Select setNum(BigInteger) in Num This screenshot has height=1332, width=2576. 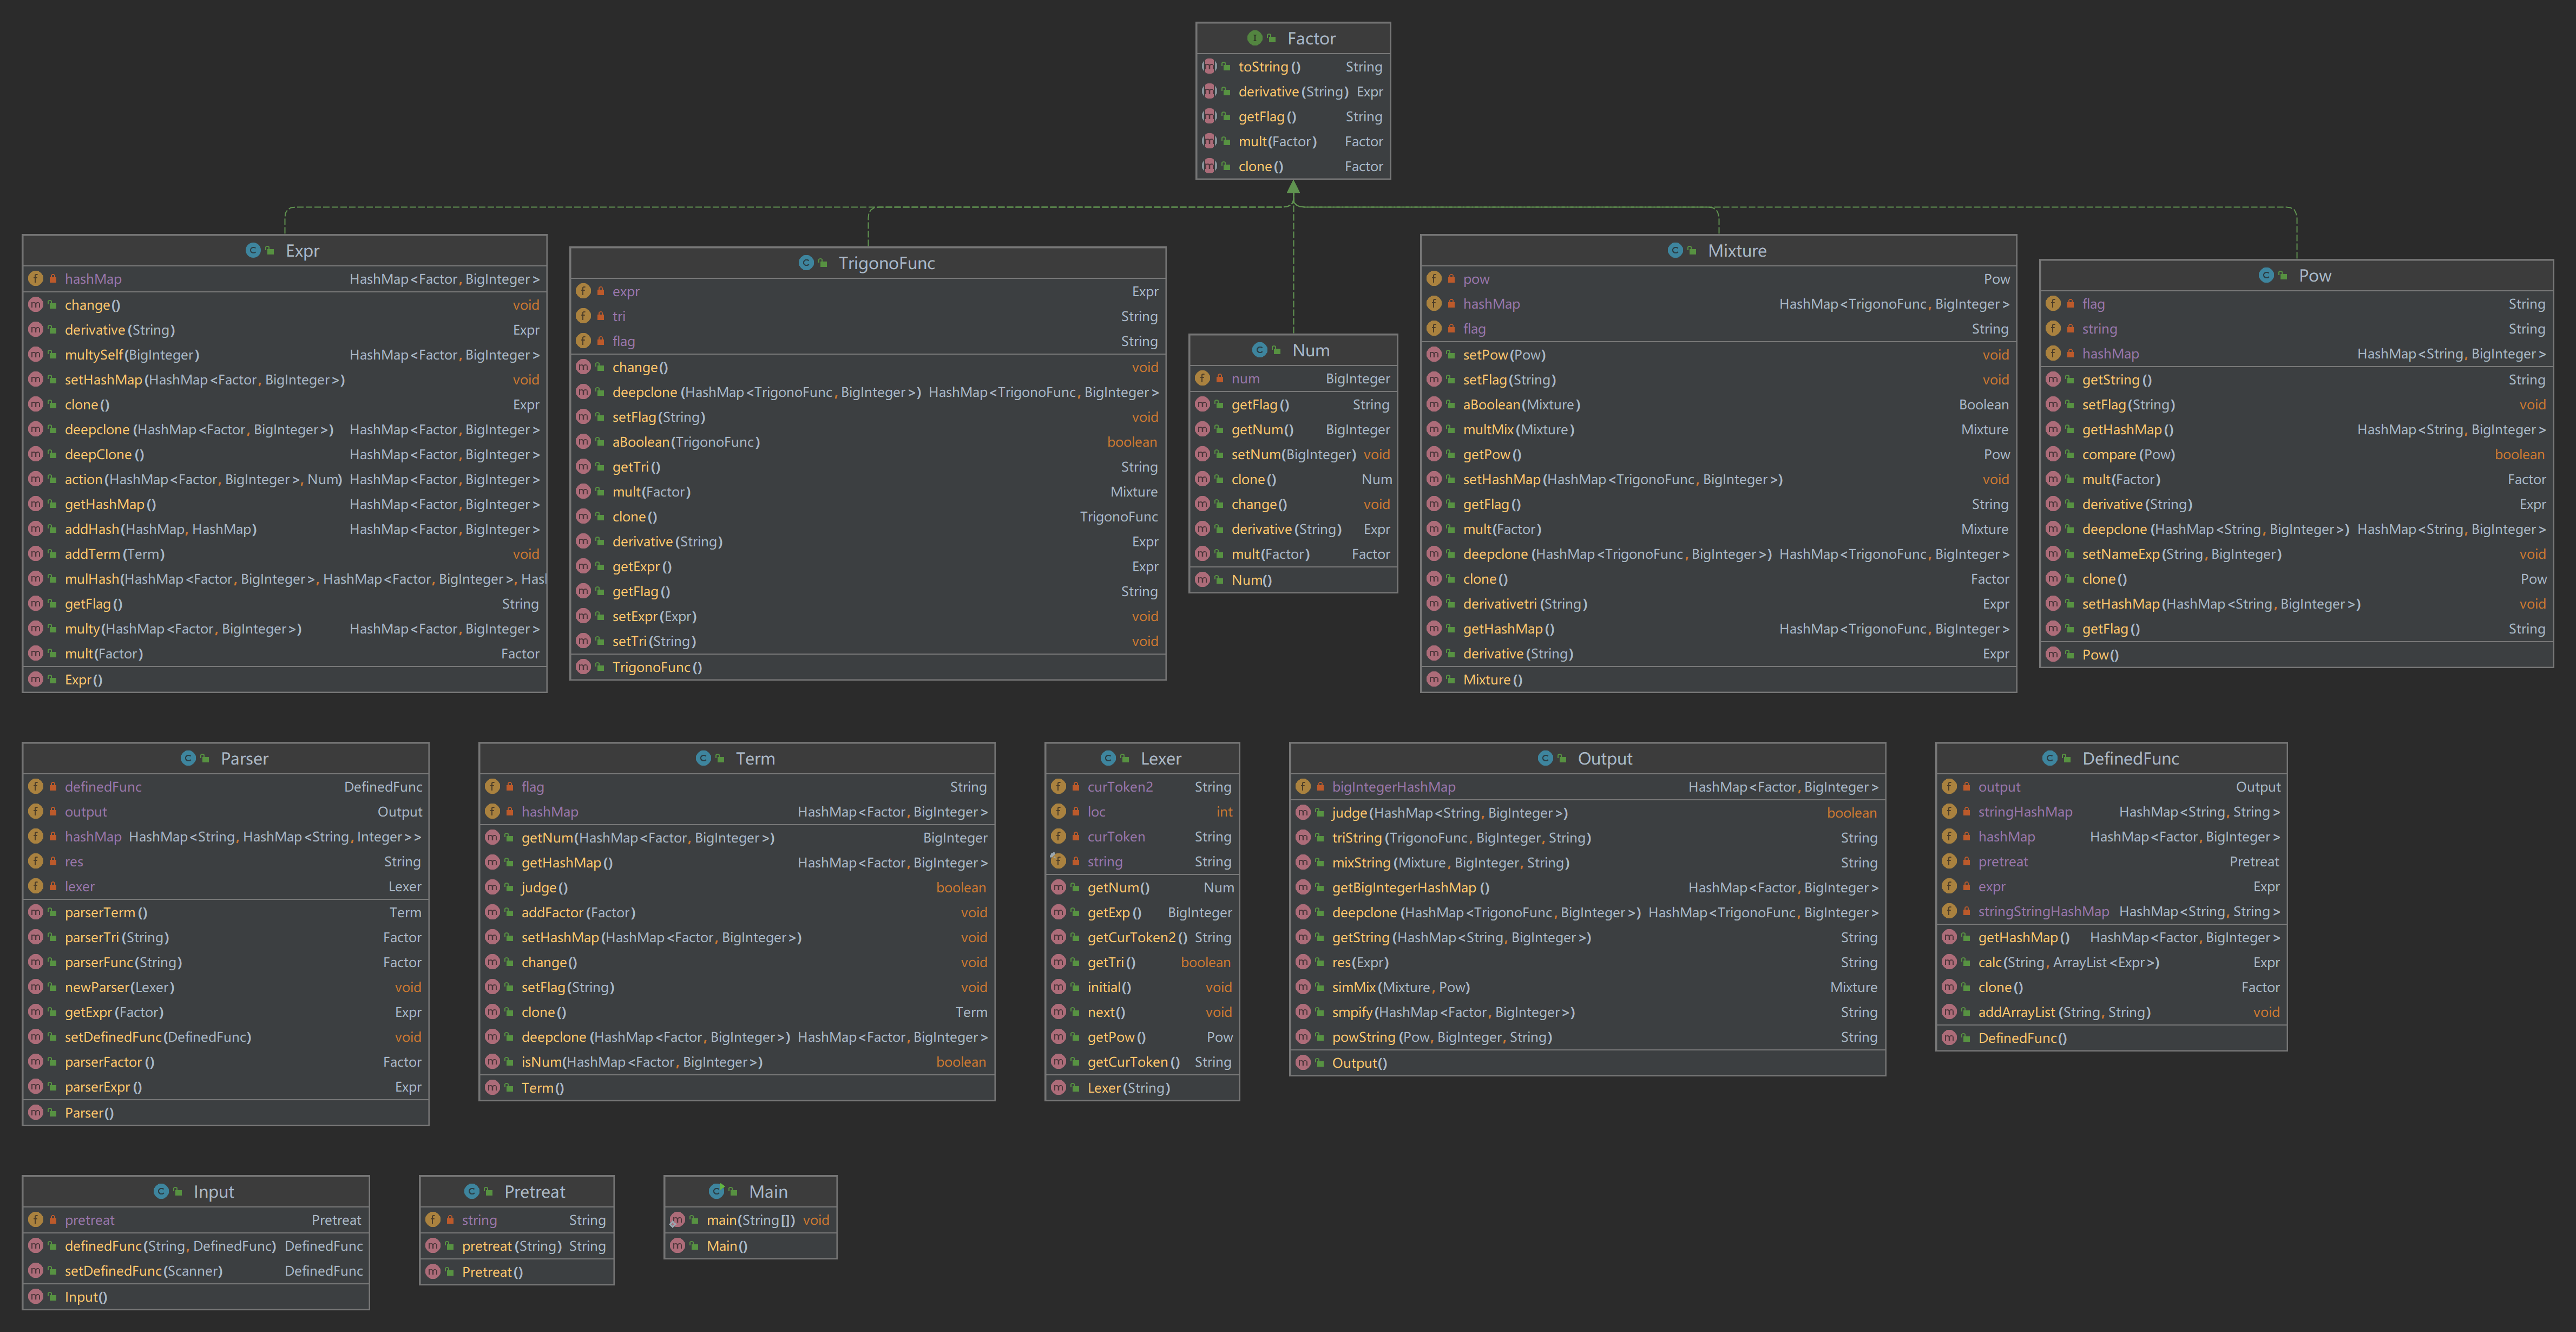pos(1293,454)
